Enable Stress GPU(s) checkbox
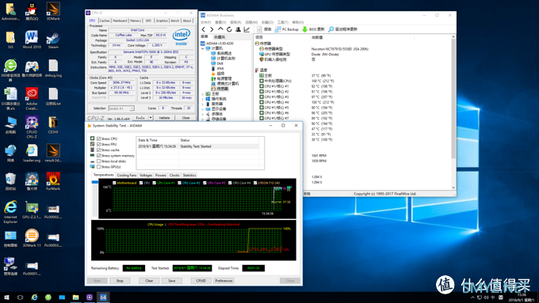Image resolution: width=539 pixels, height=303 pixels. coord(98,167)
